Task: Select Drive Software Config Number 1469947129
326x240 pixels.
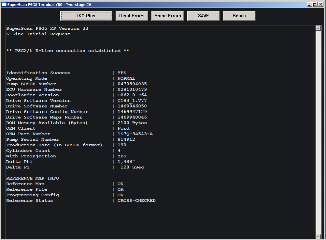Action: 132,112
